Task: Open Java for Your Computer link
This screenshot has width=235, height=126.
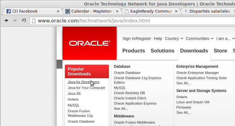Action: (x=86, y=88)
